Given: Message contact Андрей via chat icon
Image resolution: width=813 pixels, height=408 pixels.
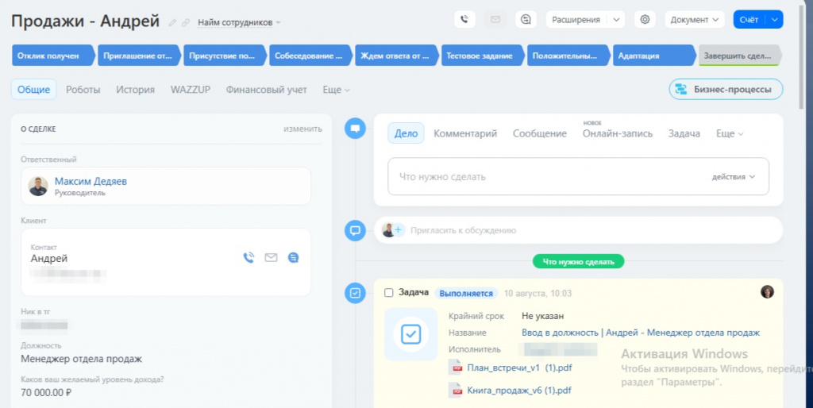Looking at the screenshot, I should [x=293, y=258].
